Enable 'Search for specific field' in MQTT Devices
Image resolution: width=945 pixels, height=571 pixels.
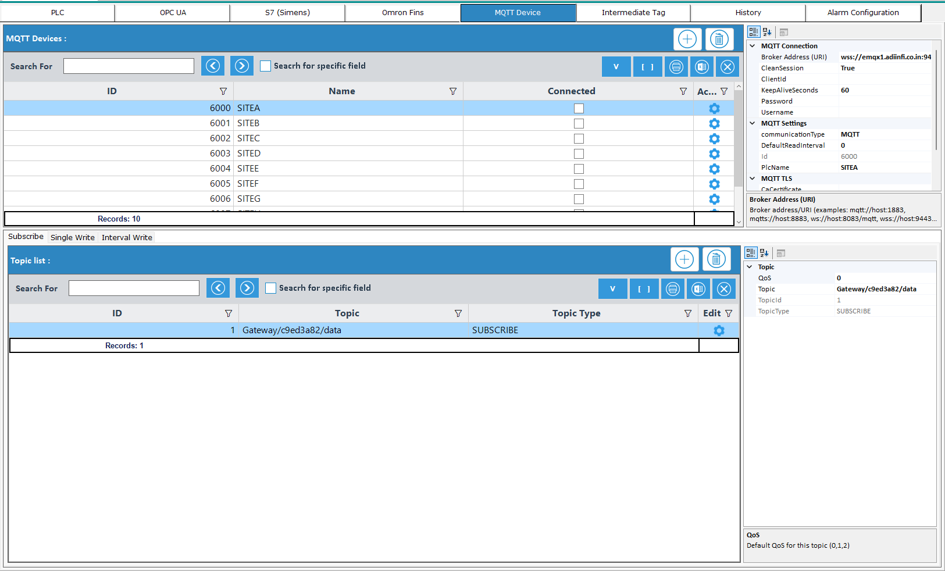click(266, 66)
